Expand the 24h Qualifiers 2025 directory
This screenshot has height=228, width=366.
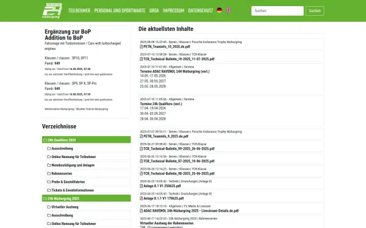(87, 140)
